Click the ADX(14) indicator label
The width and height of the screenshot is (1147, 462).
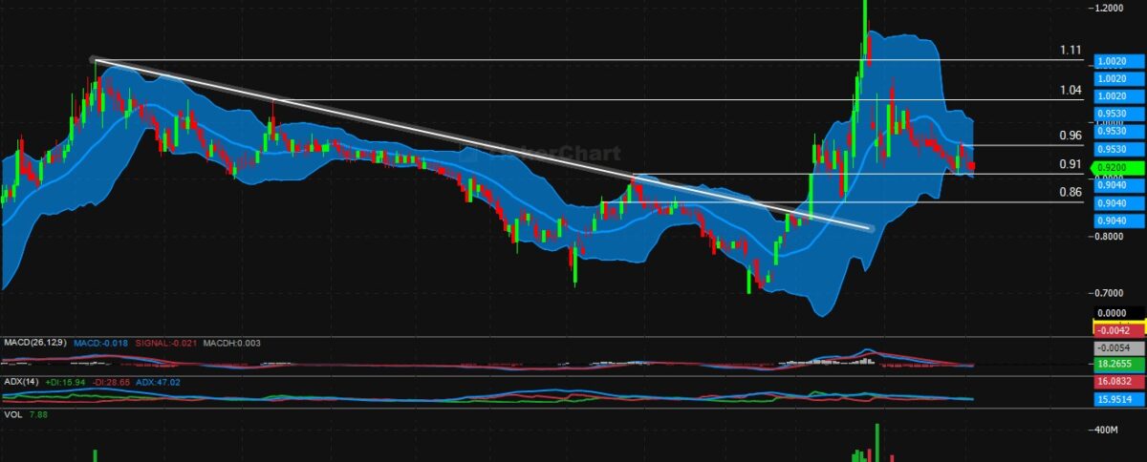click(22, 382)
